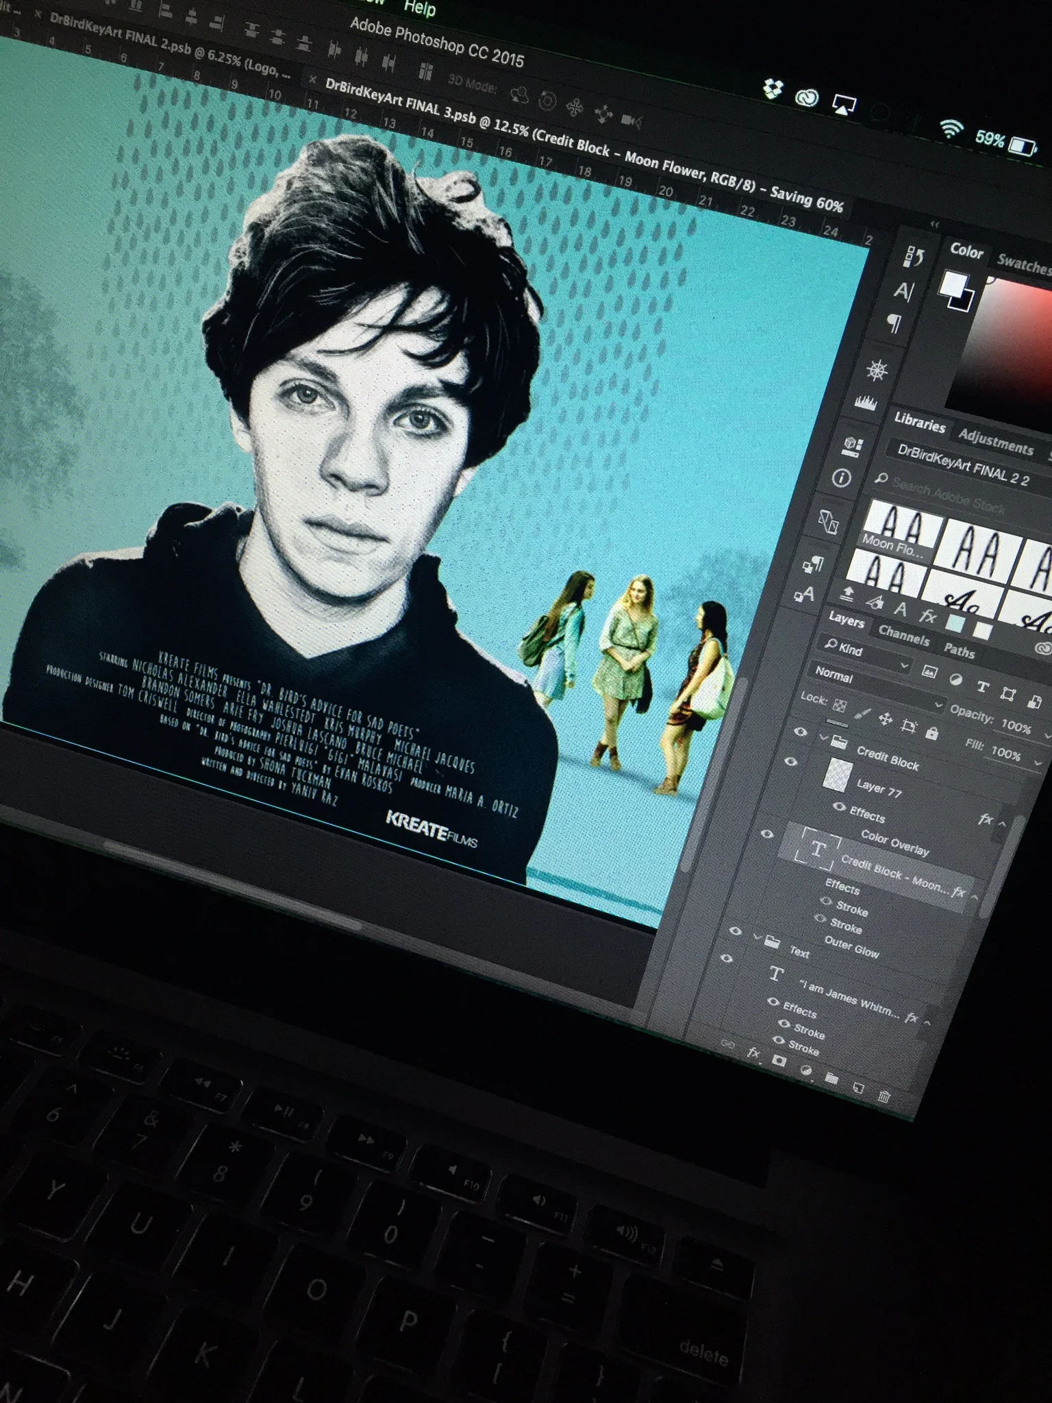Collapse the Text group arrow
The image size is (1052, 1403).
(x=757, y=936)
